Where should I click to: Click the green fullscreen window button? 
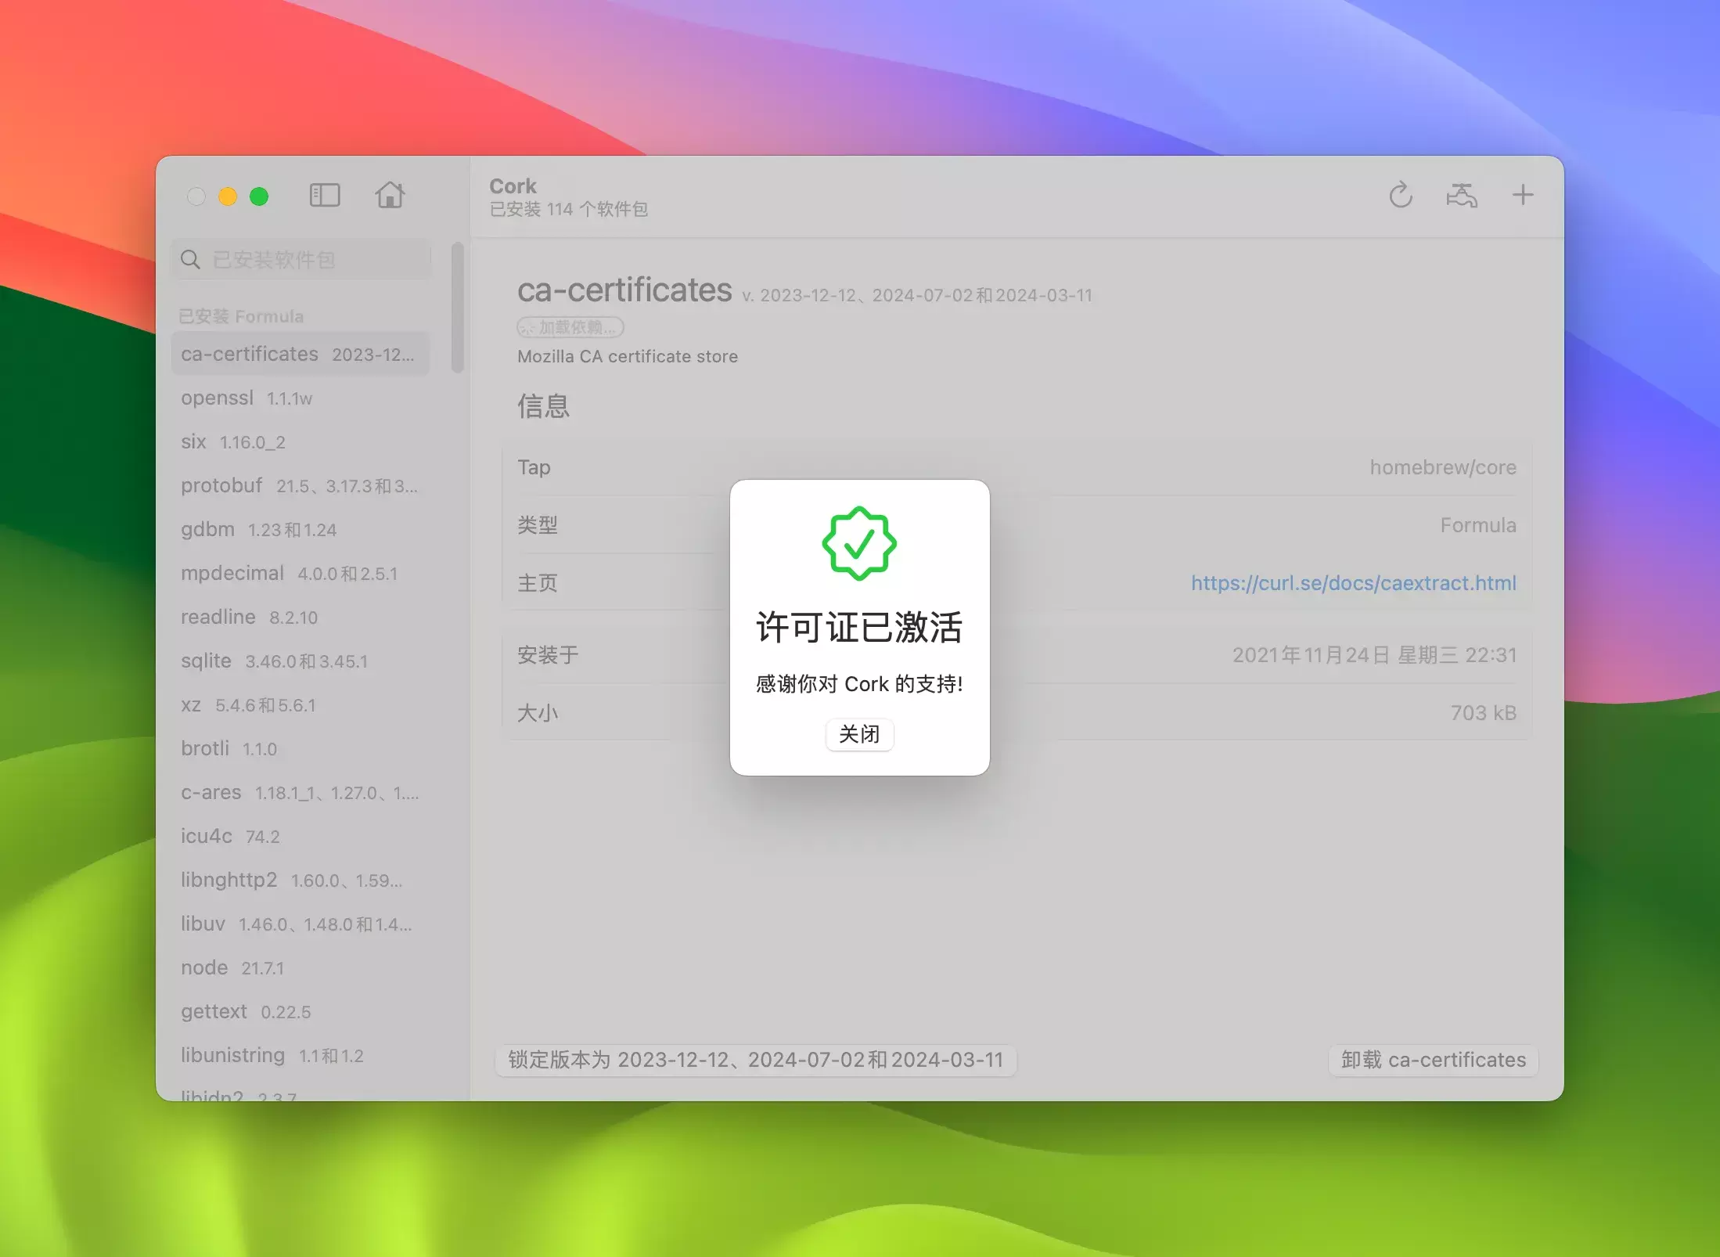[x=259, y=196]
